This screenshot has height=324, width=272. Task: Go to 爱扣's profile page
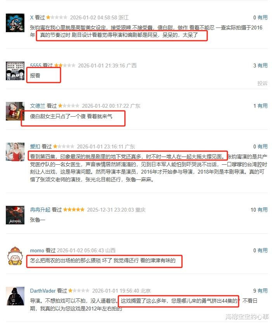point(35,147)
